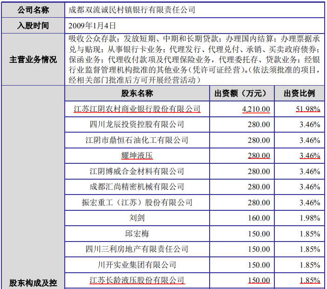Click 3.46% in the 江阴市鼎恒石油化工 row
Viewport: 327px width, 289px height.
coord(310,140)
